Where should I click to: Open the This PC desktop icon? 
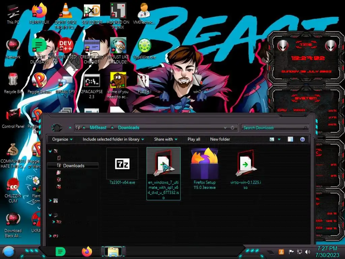point(13,13)
